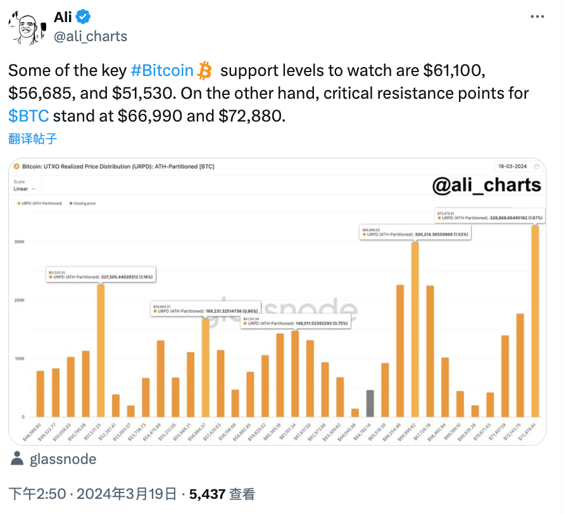Screen dimensions: 571x514
Task: Toggle the Closing price legend series
Action: click(x=82, y=203)
